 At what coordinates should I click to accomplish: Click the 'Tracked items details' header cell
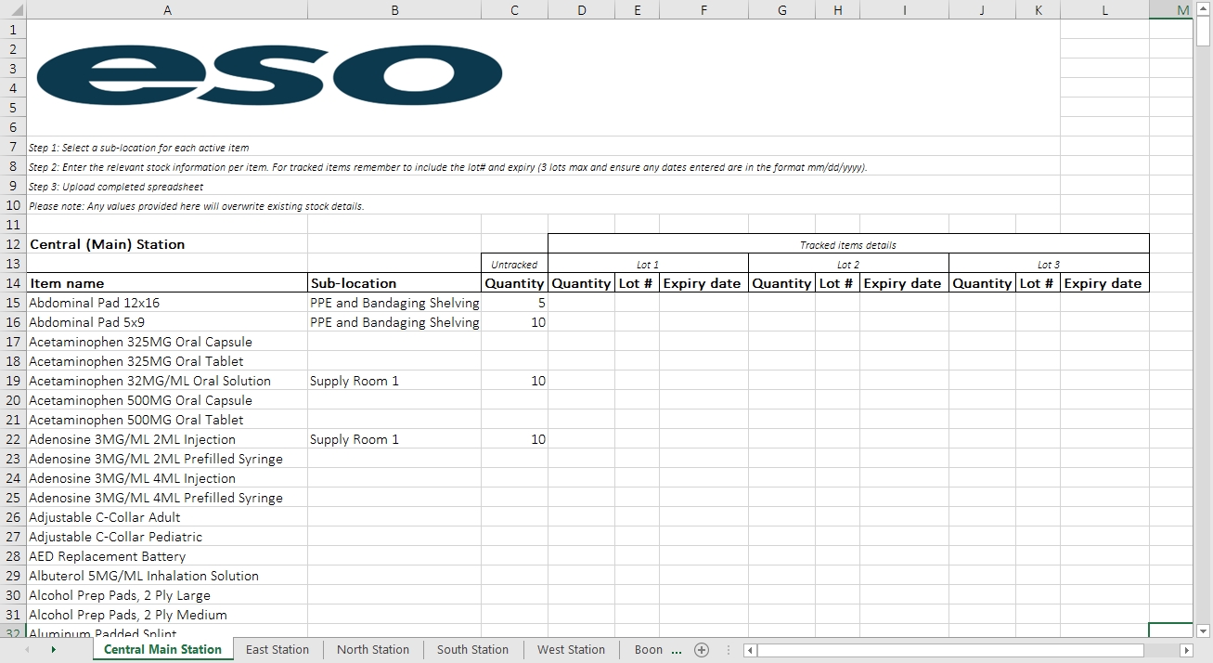click(848, 244)
